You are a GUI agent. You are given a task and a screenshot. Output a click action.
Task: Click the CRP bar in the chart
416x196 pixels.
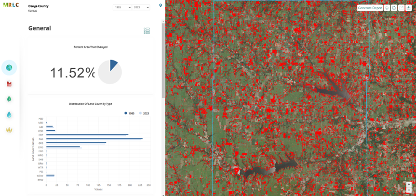coord(87,135)
